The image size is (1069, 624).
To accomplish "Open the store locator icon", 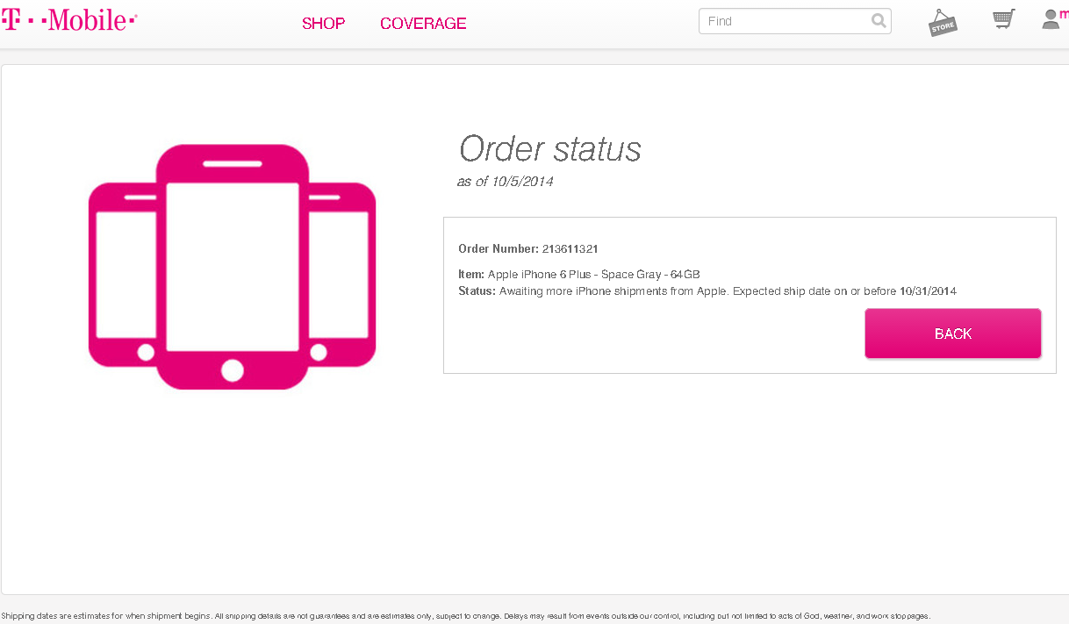I will click(943, 24).
